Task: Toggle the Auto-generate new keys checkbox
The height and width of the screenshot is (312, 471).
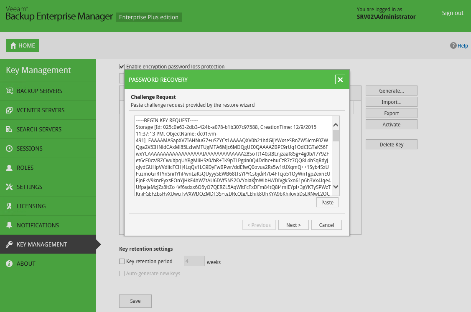Action: (x=122, y=274)
